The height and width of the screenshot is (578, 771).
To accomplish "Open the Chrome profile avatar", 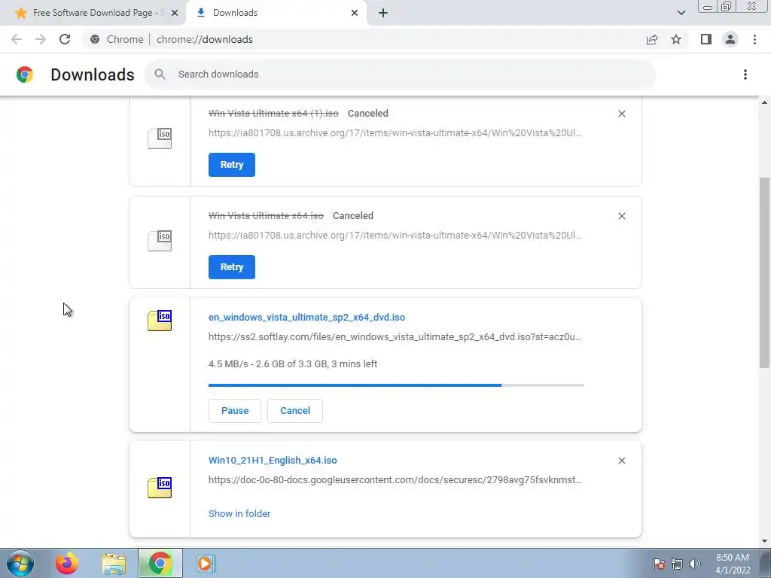I will coord(730,39).
